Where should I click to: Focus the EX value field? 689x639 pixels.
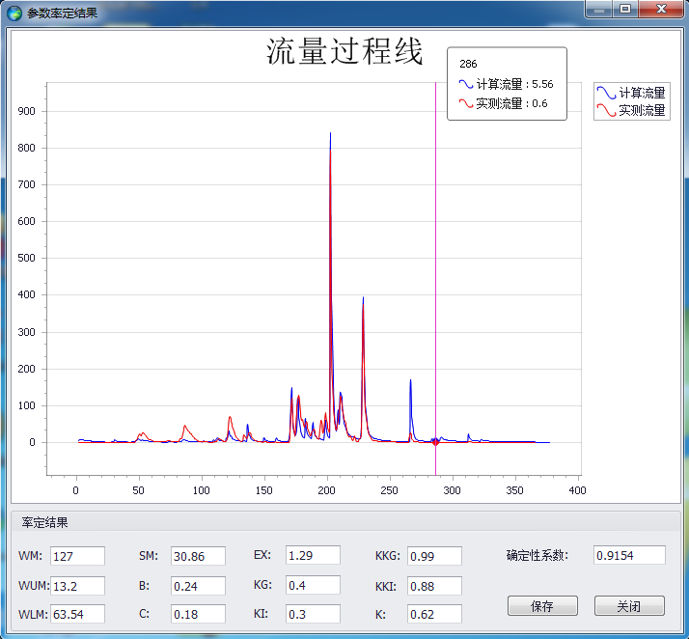[x=313, y=555]
